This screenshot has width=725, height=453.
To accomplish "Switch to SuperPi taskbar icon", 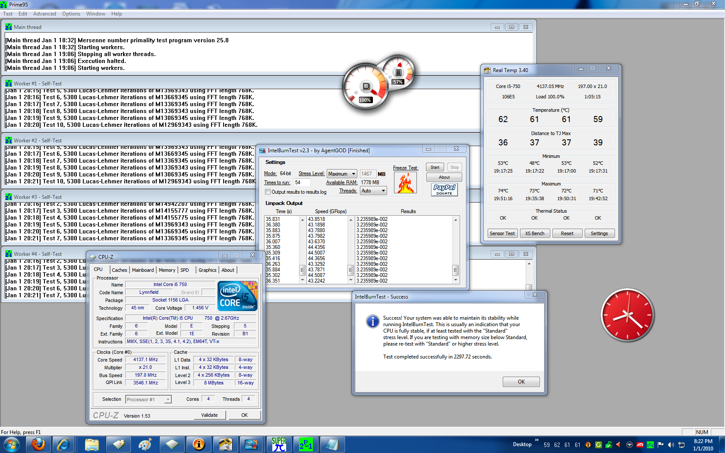I will point(279,444).
